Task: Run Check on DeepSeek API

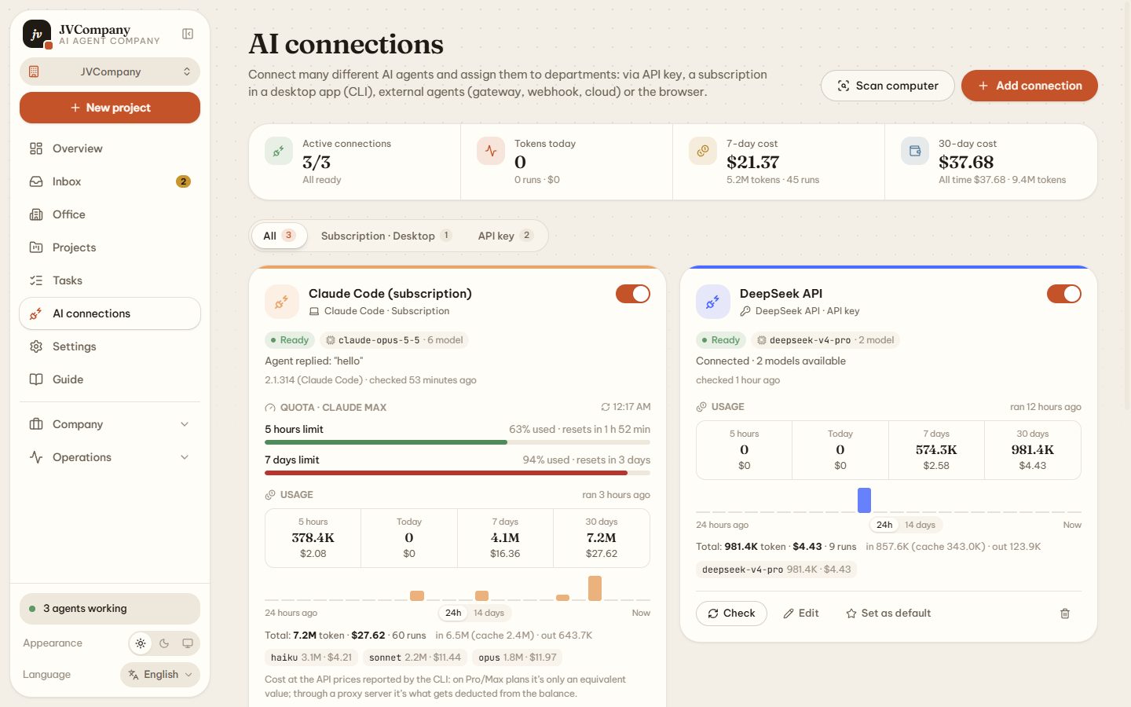Action: (x=731, y=614)
